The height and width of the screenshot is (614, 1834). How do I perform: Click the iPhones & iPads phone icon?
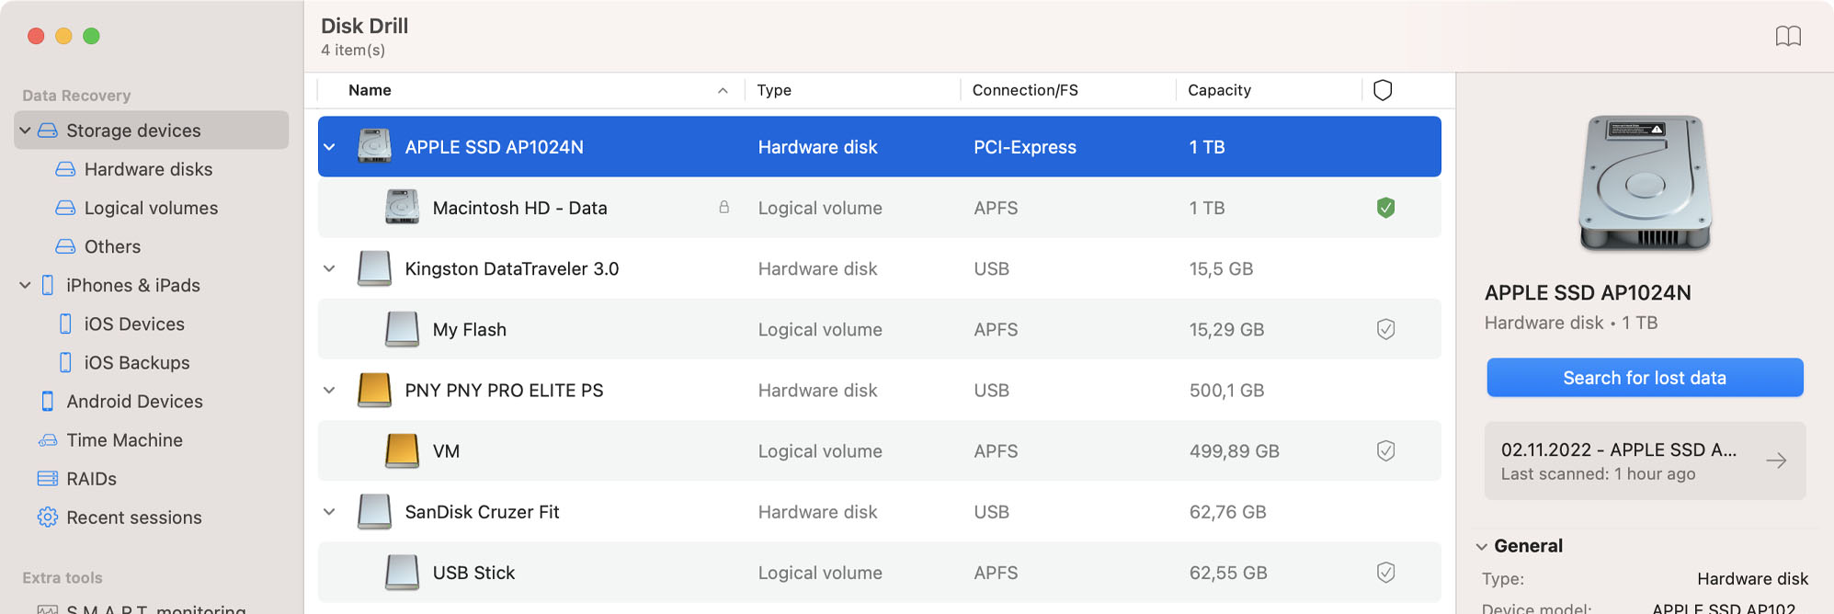point(48,285)
